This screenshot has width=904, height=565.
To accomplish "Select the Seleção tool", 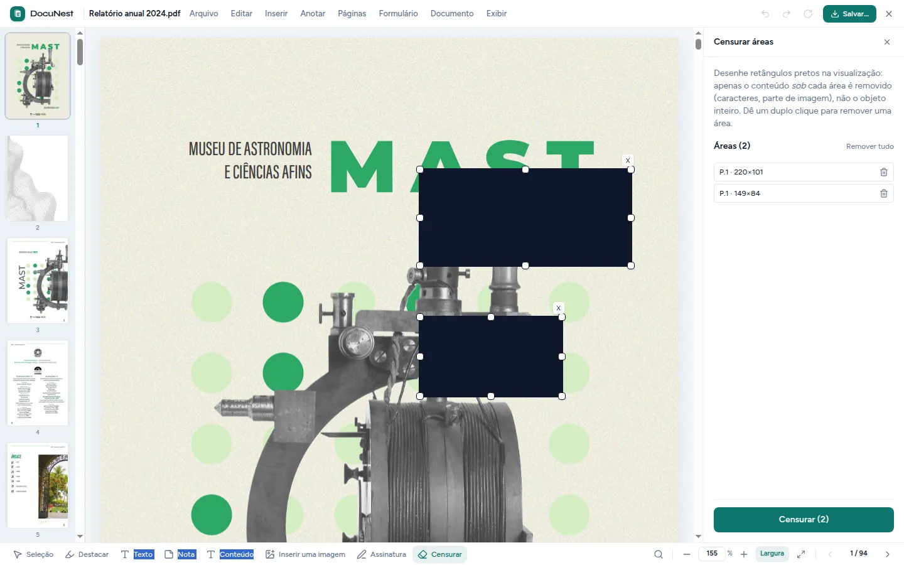I will pos(33,554).
